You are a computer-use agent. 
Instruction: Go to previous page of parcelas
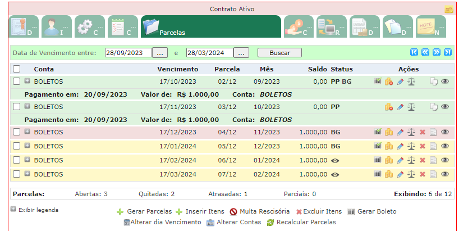click(425, 53)
